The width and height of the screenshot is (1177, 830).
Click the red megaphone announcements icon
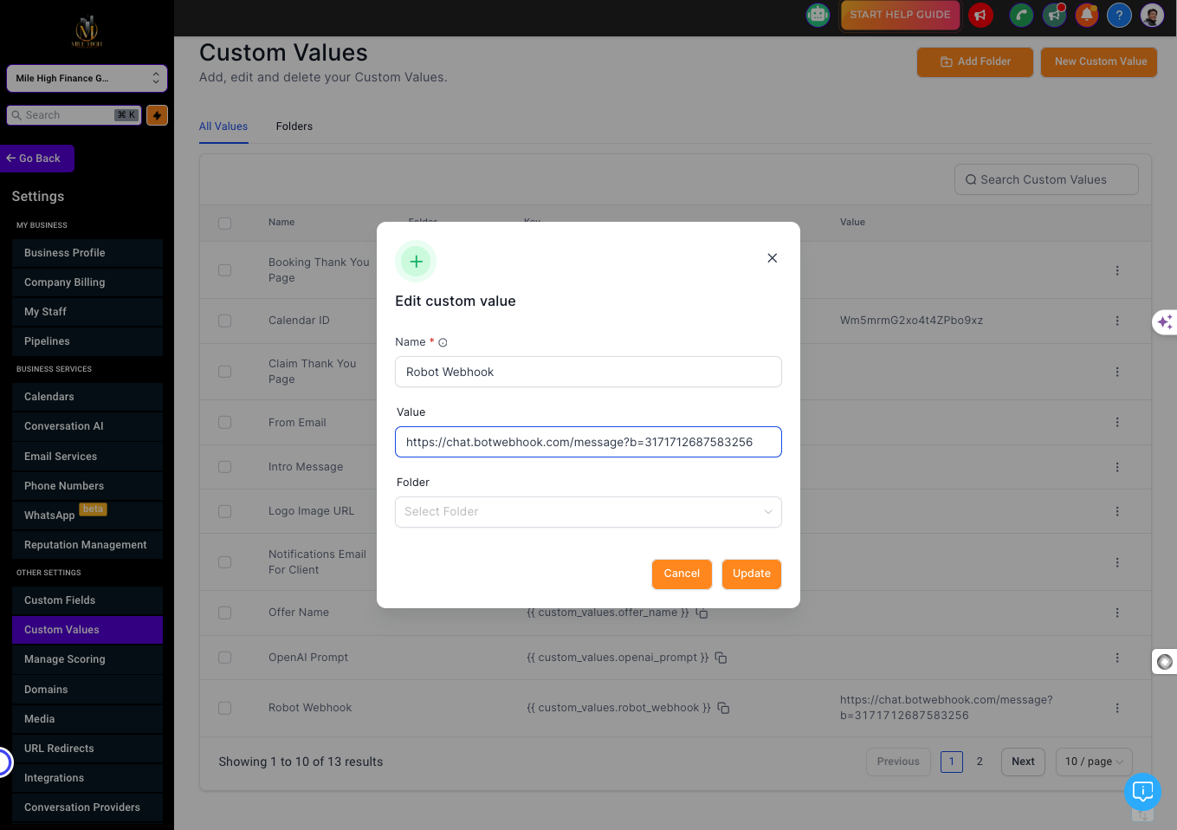980,15
